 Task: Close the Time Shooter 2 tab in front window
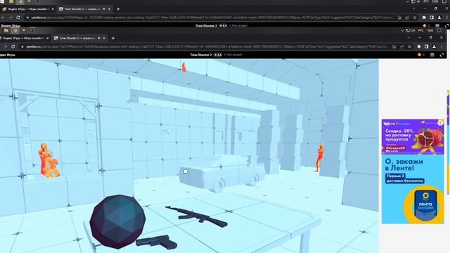point(104,38)
